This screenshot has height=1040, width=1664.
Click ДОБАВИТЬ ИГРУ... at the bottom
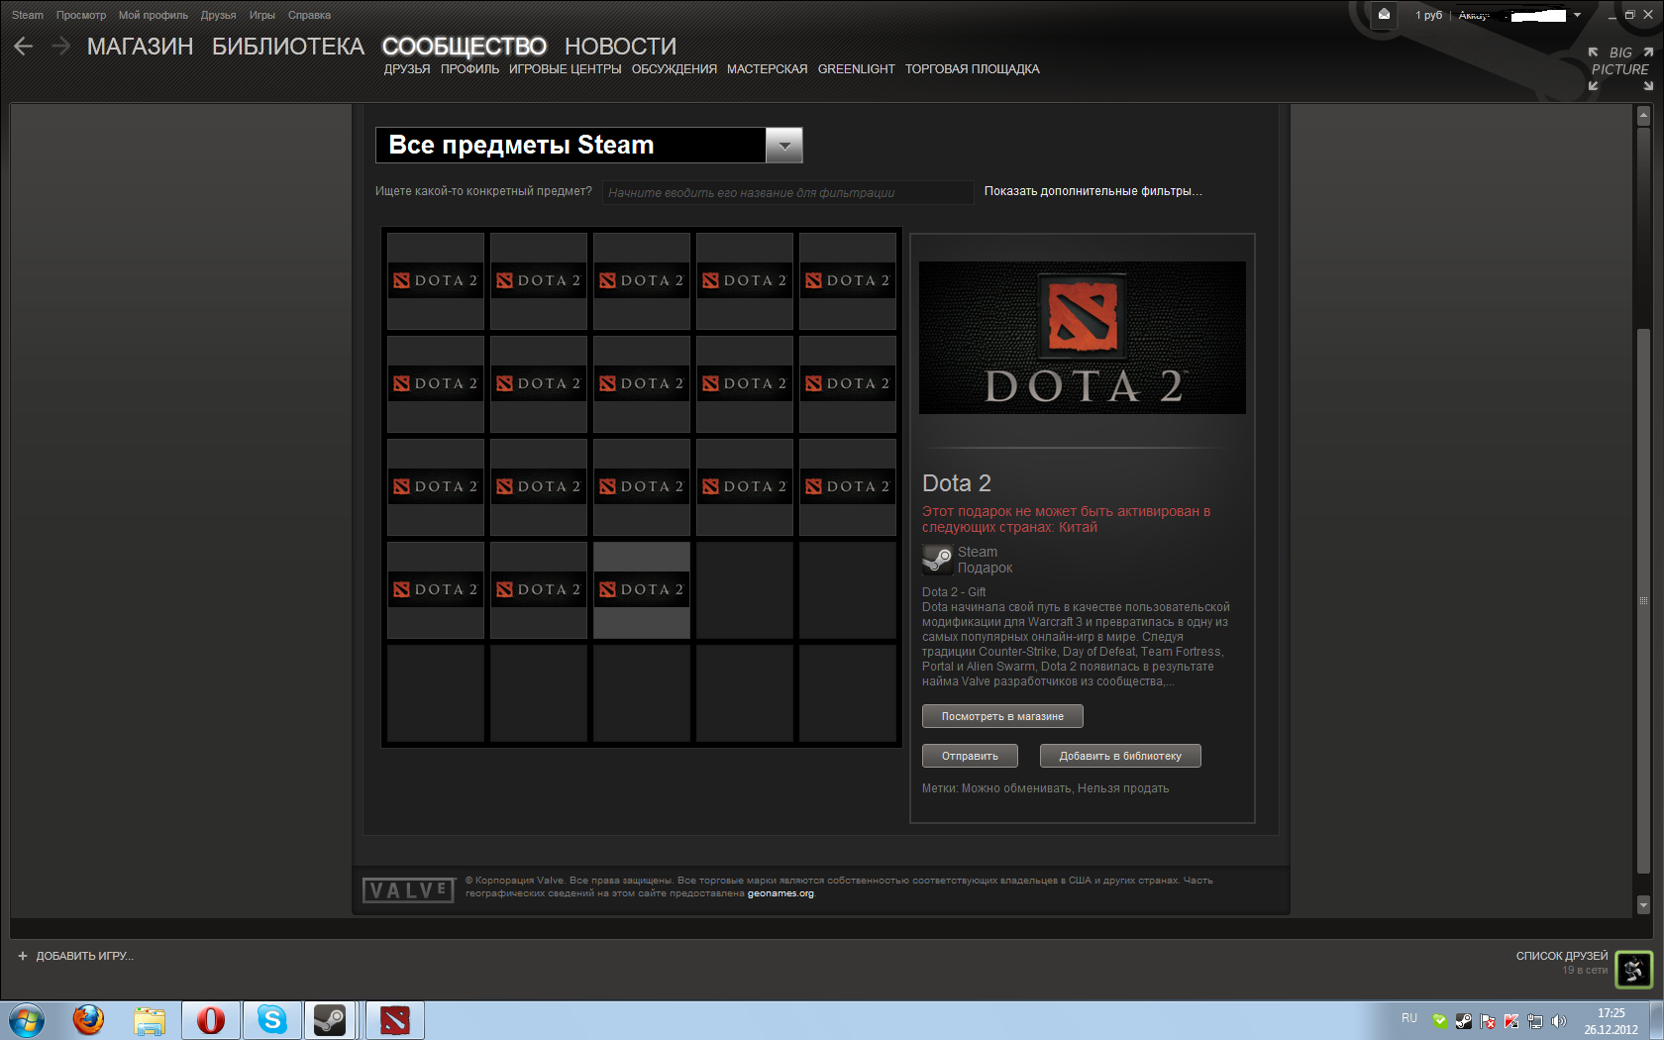coord(84,956)
